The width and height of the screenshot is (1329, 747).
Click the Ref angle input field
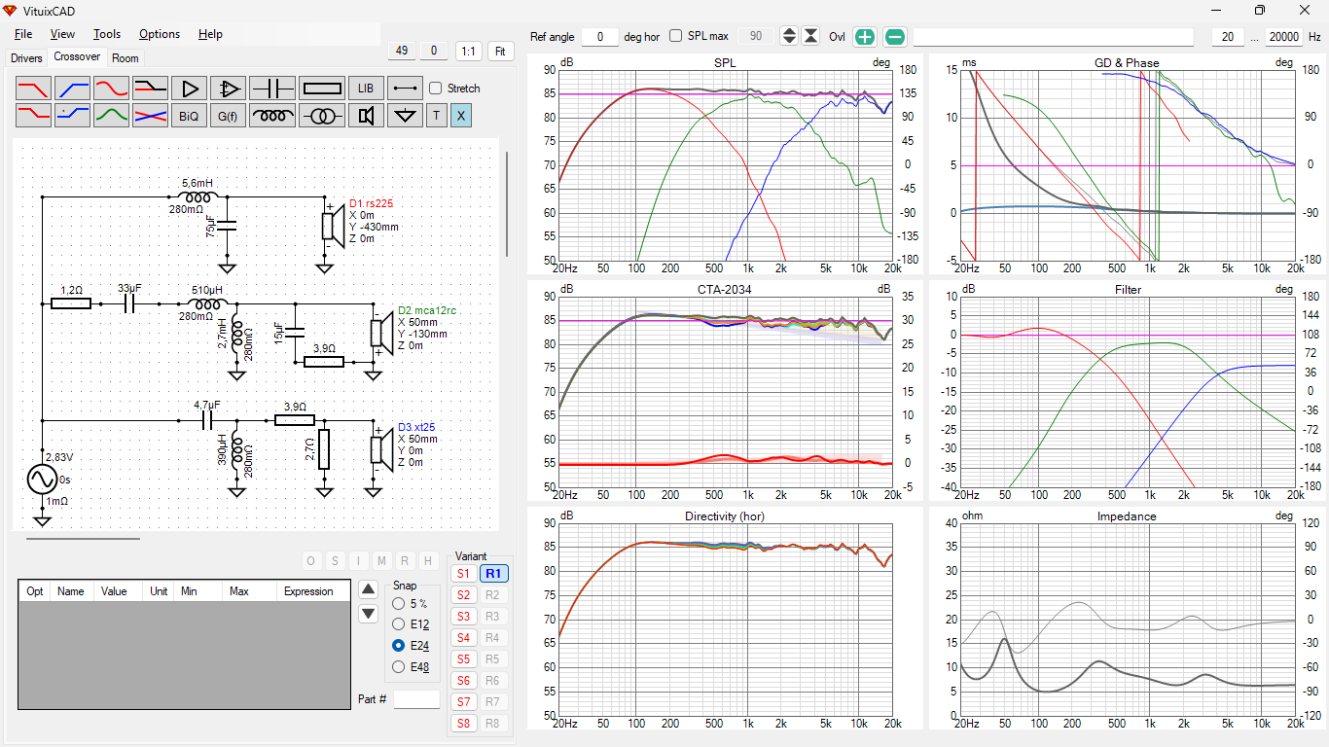pyautogui.click(x=600, y=37)
